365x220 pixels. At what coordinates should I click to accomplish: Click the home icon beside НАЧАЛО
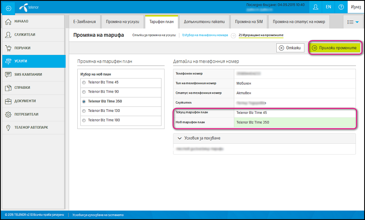pyautogui.click(x=8, y=22)
